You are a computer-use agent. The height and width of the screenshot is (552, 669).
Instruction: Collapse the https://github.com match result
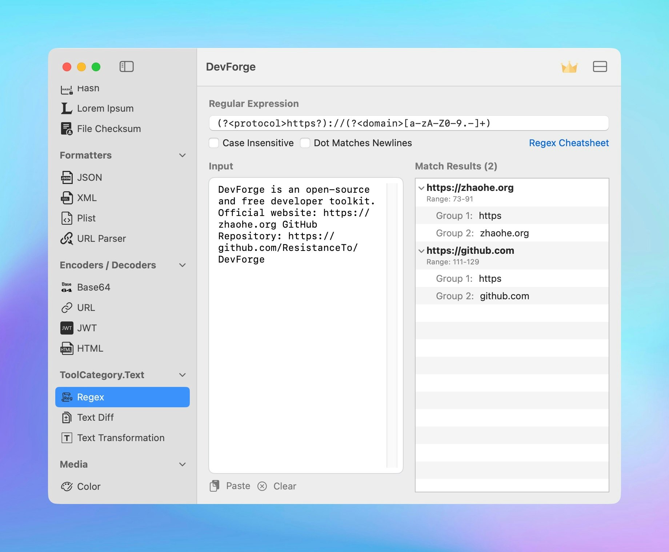(x=421, y=251)
